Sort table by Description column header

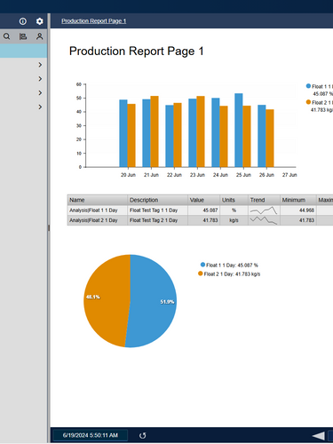tap(158, 200)
